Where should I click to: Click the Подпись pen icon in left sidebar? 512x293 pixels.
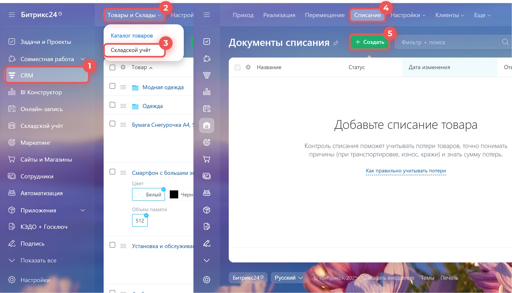(12, 243)
